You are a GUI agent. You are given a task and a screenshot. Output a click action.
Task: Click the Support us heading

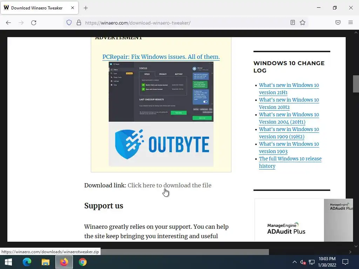104,206
